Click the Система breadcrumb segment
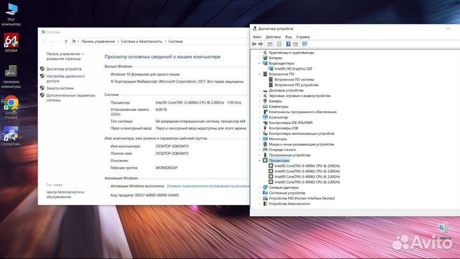460x259 pixels. tap(176, 42)
